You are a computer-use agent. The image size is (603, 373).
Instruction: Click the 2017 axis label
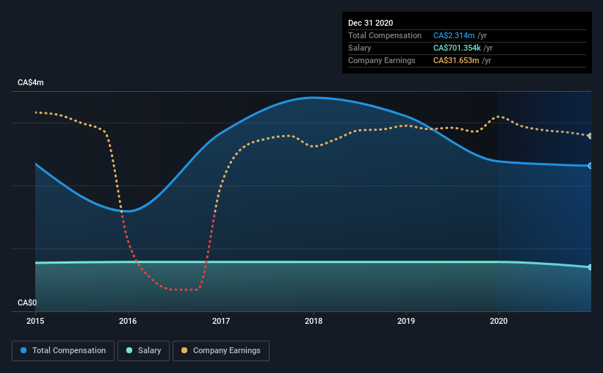(221, 321)
